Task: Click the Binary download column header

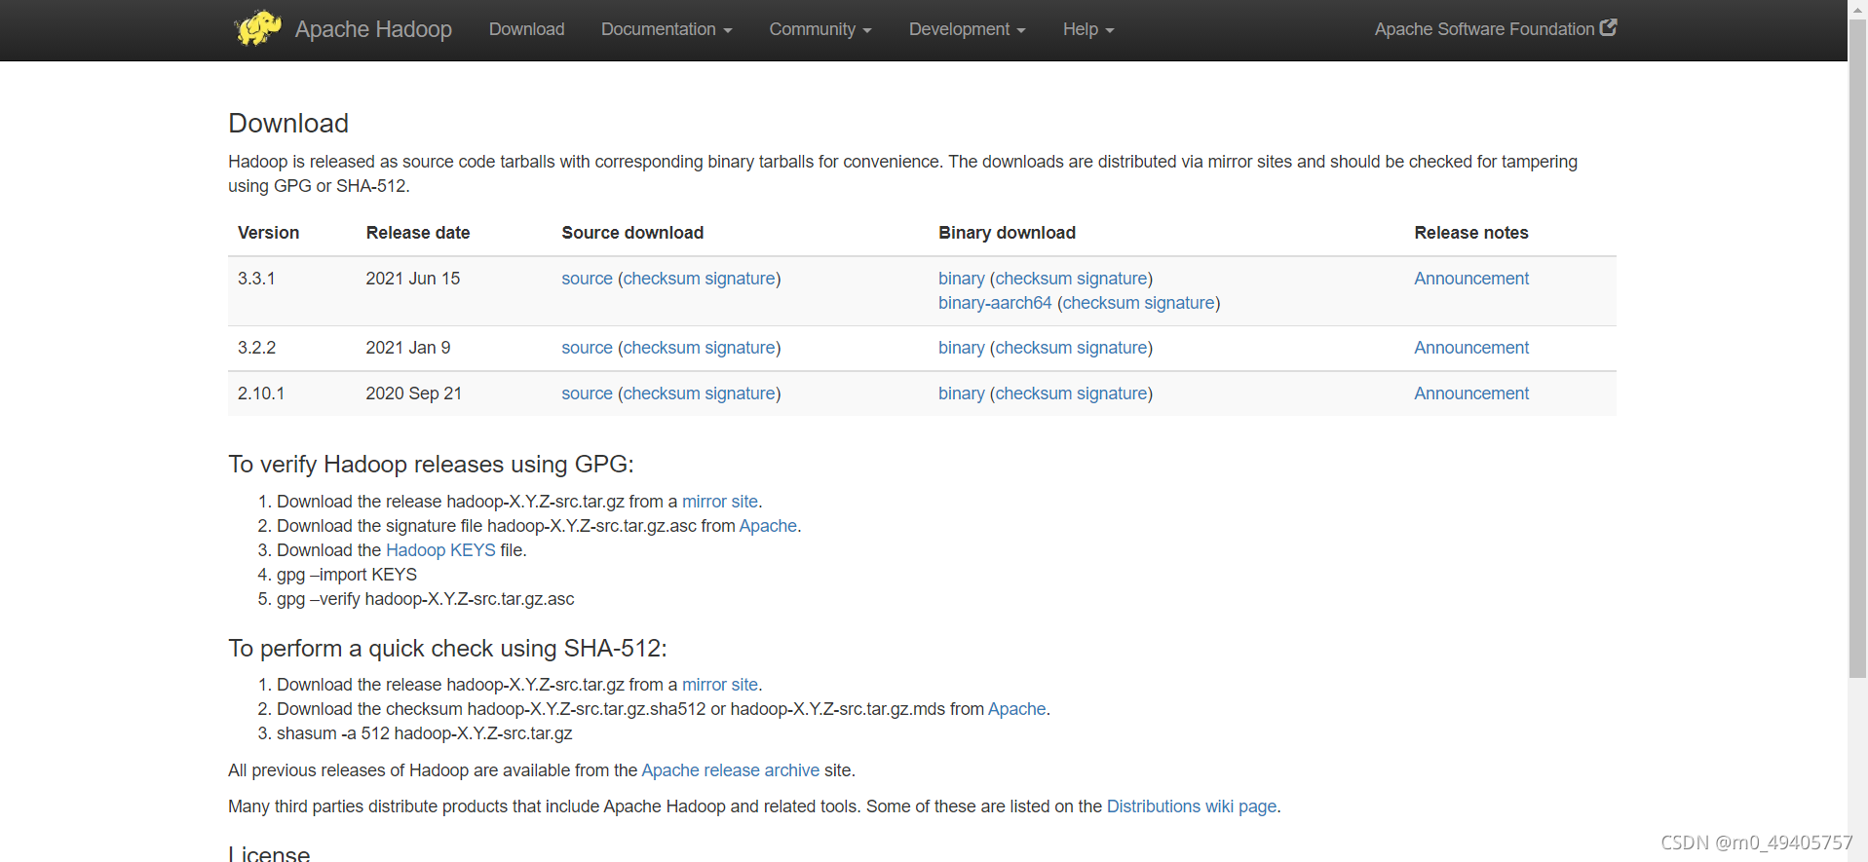Action: click(1007, 233)
